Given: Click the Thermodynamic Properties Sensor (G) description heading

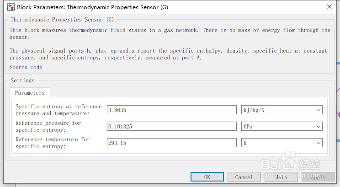Looking at the screenshot, I should (62, 20).
